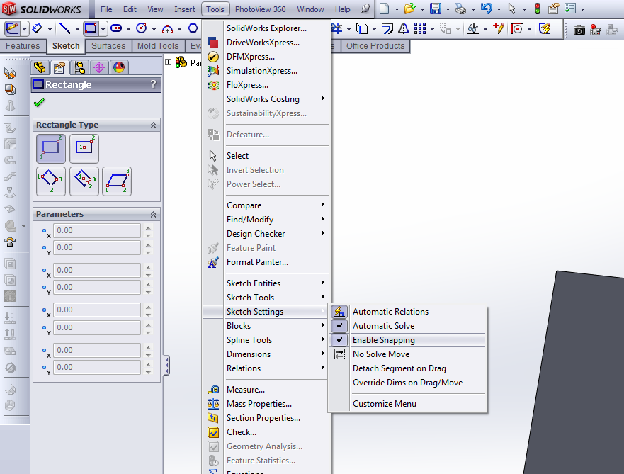
Task: Select the Straight Slot tool icon
Action: (116, 28)
